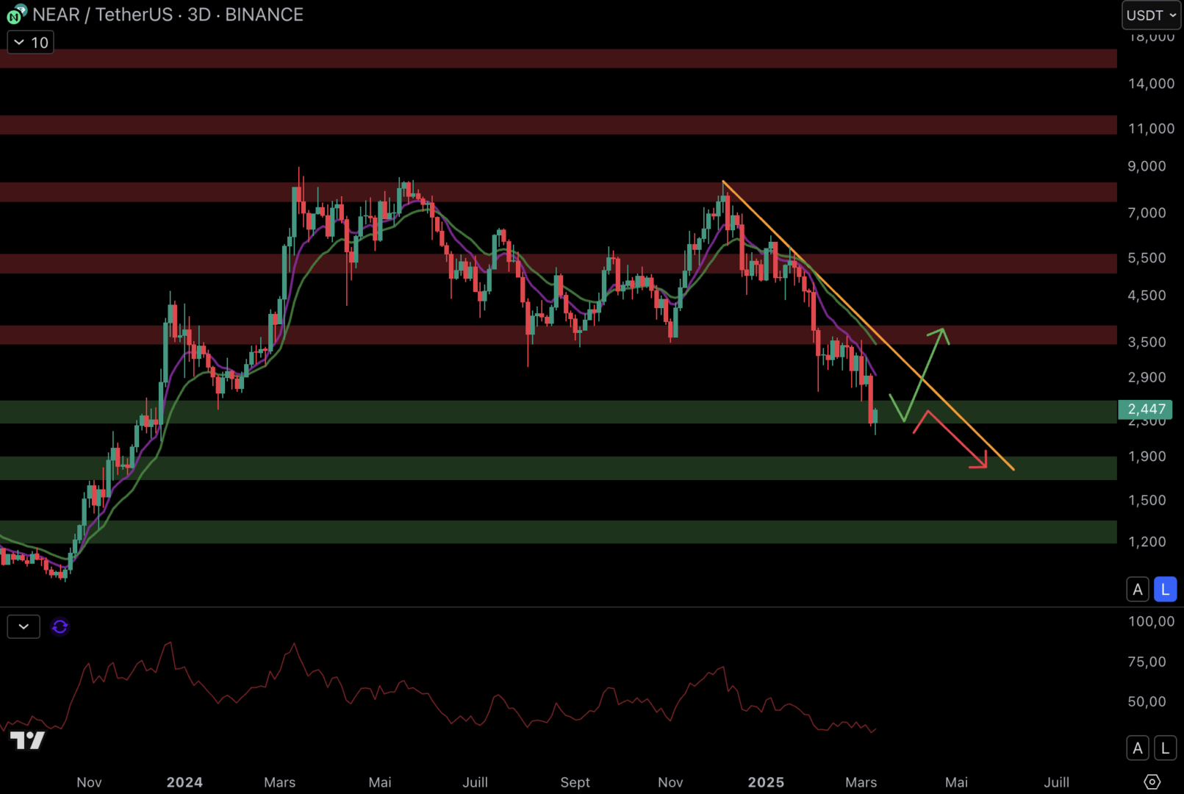Click the purple indicator refresh icon
Screen dimensions: 1184x794
tap(60, 626)
